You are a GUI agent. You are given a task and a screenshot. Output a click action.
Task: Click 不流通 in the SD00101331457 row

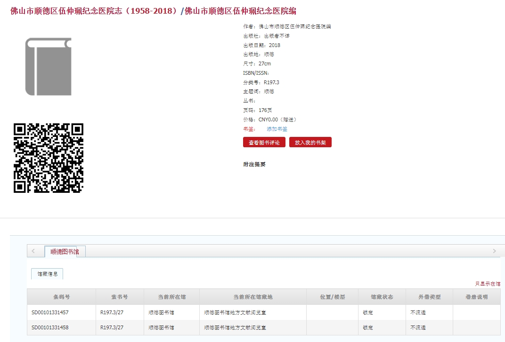(x=418, y=312)
